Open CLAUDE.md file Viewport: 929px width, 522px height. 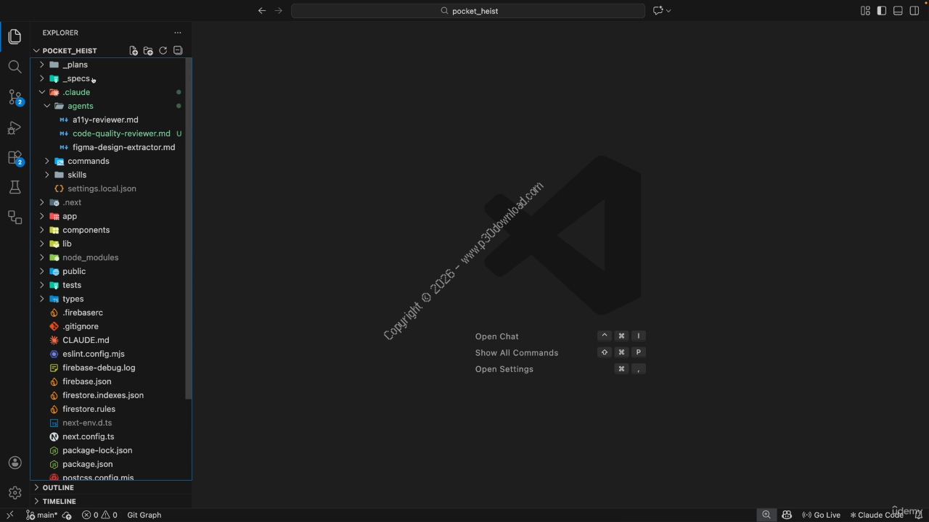point(86,340)
